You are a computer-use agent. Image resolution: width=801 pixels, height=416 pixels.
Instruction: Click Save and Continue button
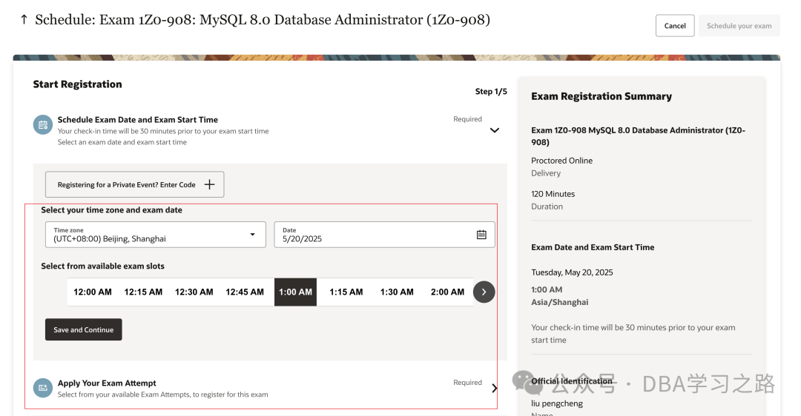(x=83, y=330)
